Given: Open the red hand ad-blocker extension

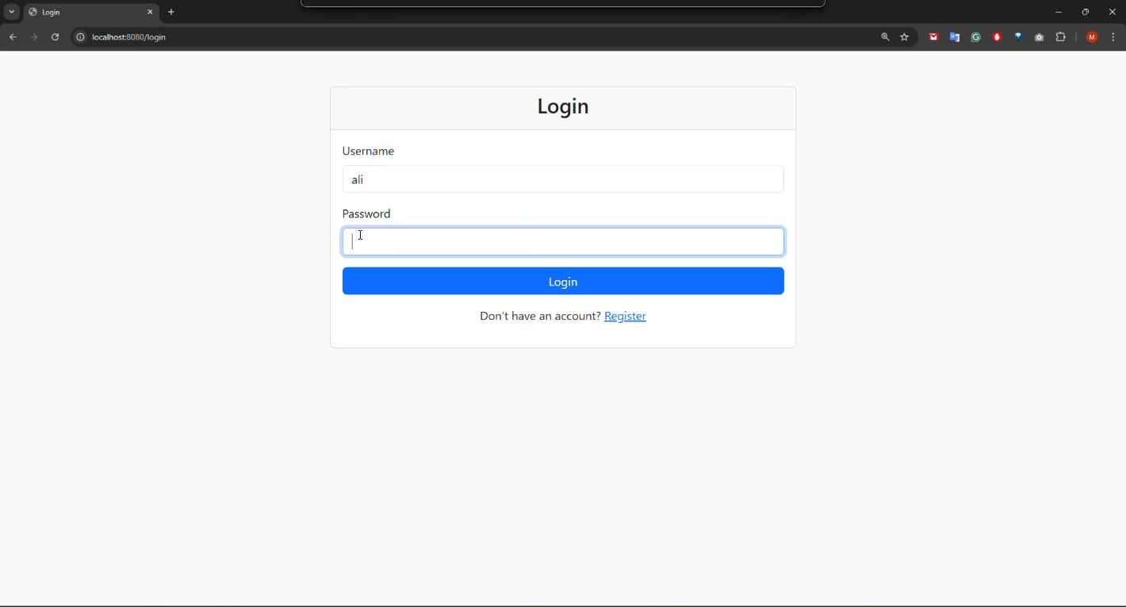Looking at the screenshot, I should pos(998,37).
